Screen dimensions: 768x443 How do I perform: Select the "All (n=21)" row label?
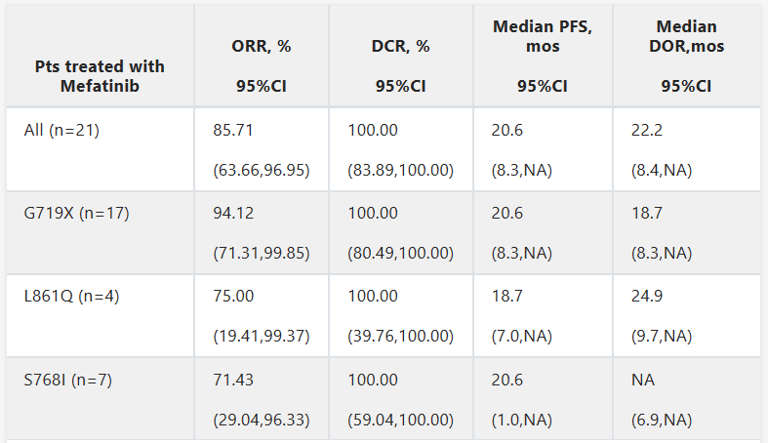61,130
